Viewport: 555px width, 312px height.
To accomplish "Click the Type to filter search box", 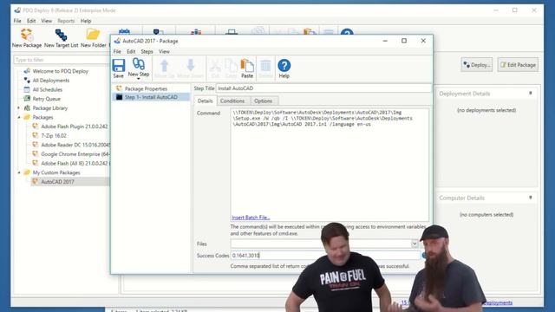I will pos(62,60).
